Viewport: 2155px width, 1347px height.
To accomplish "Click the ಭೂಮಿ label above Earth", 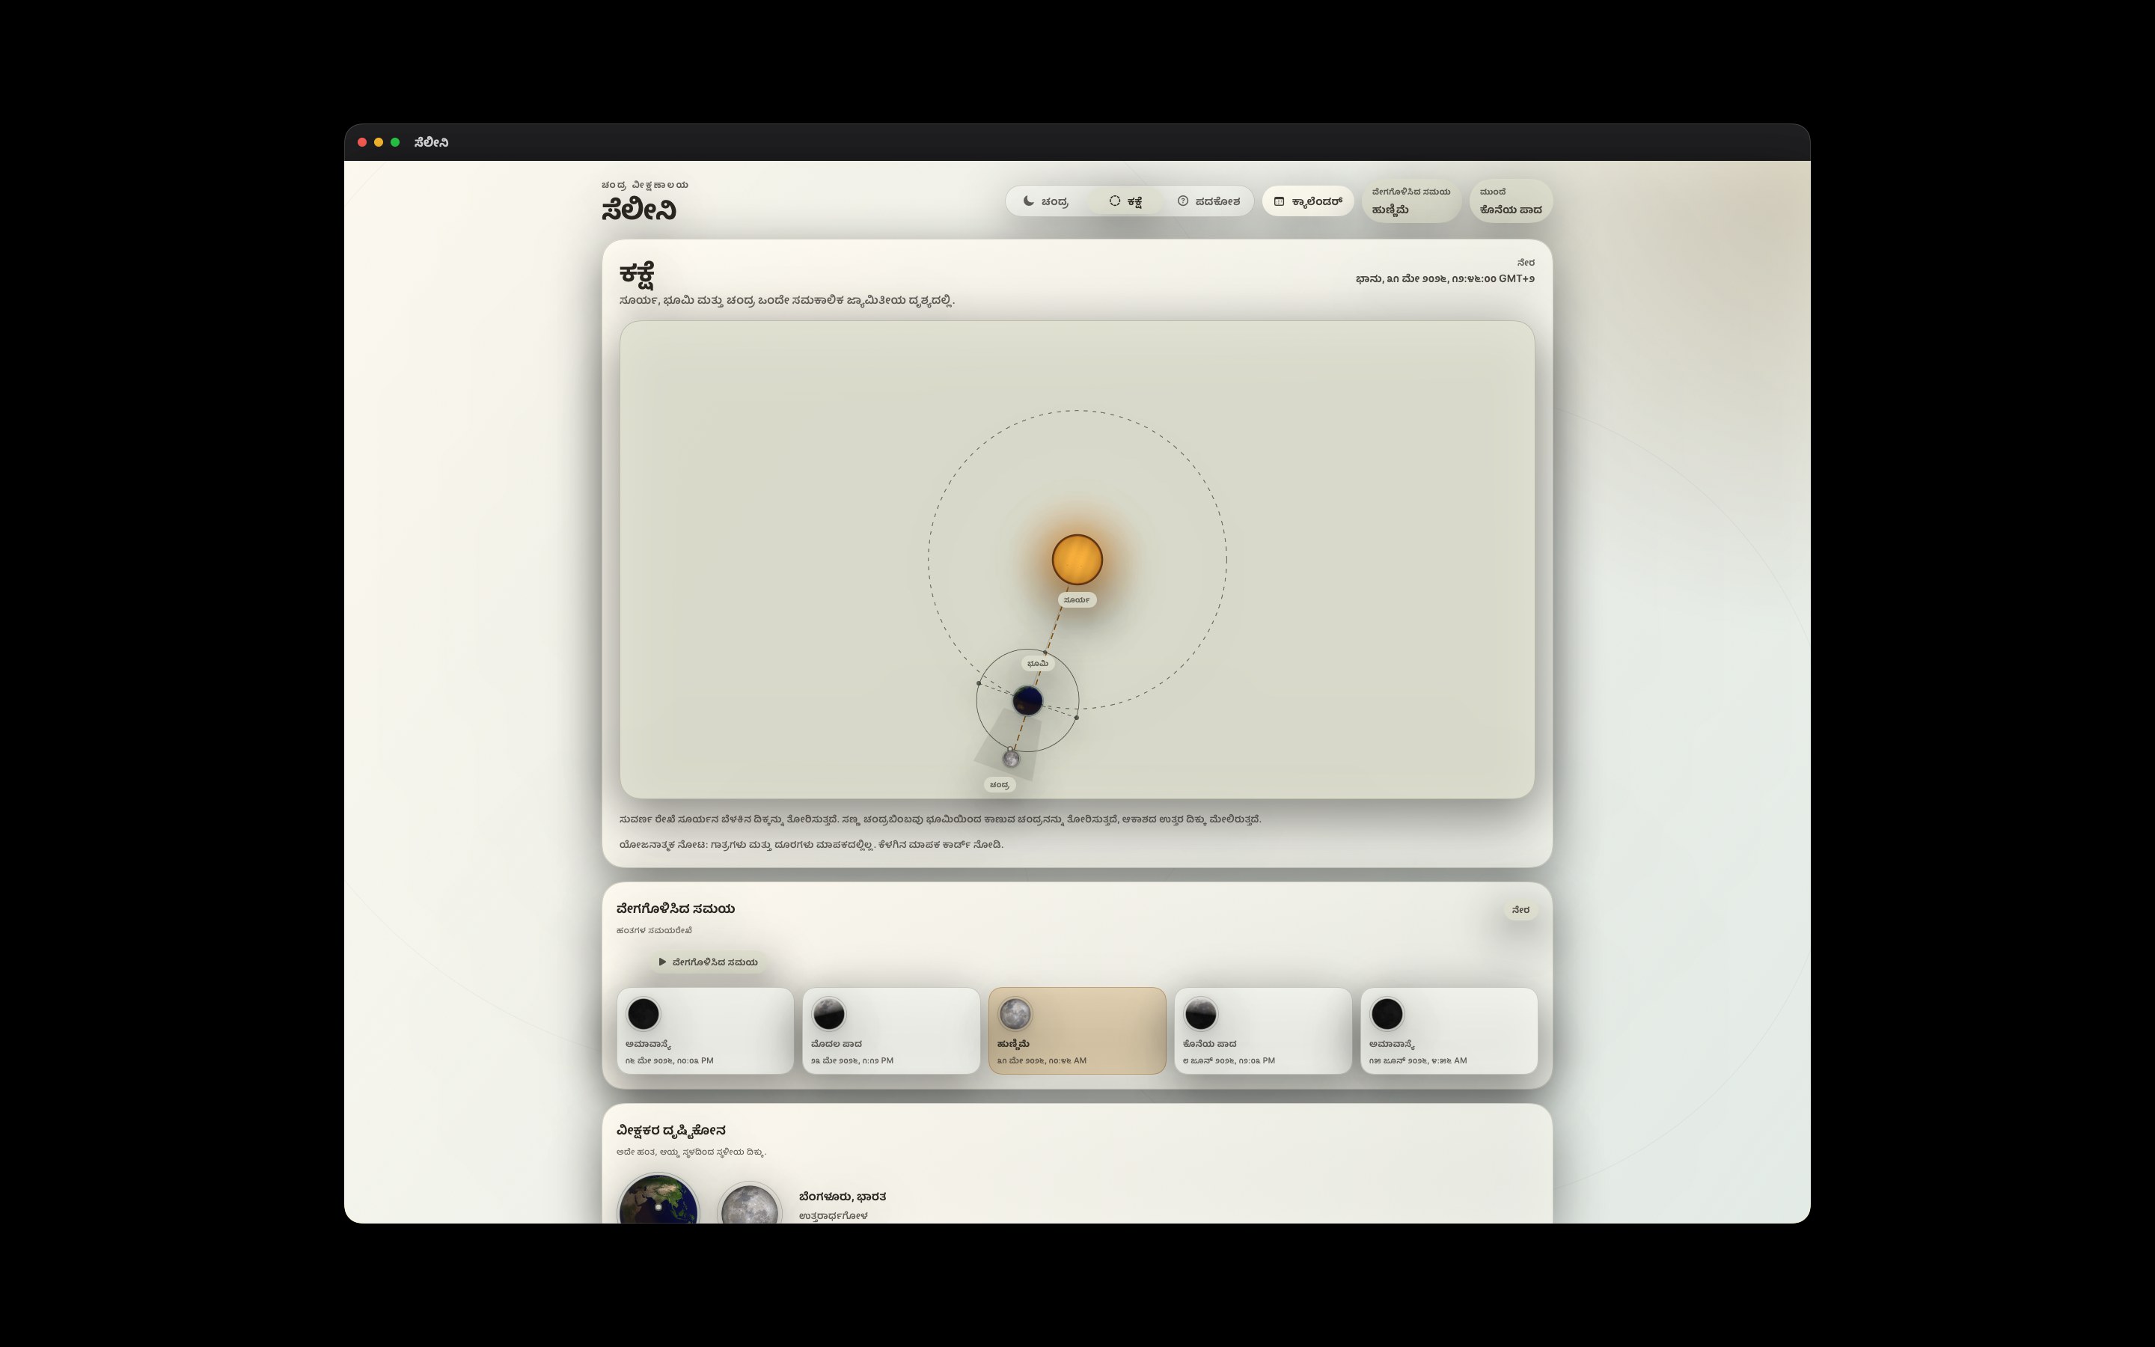I will (1037, 664).
